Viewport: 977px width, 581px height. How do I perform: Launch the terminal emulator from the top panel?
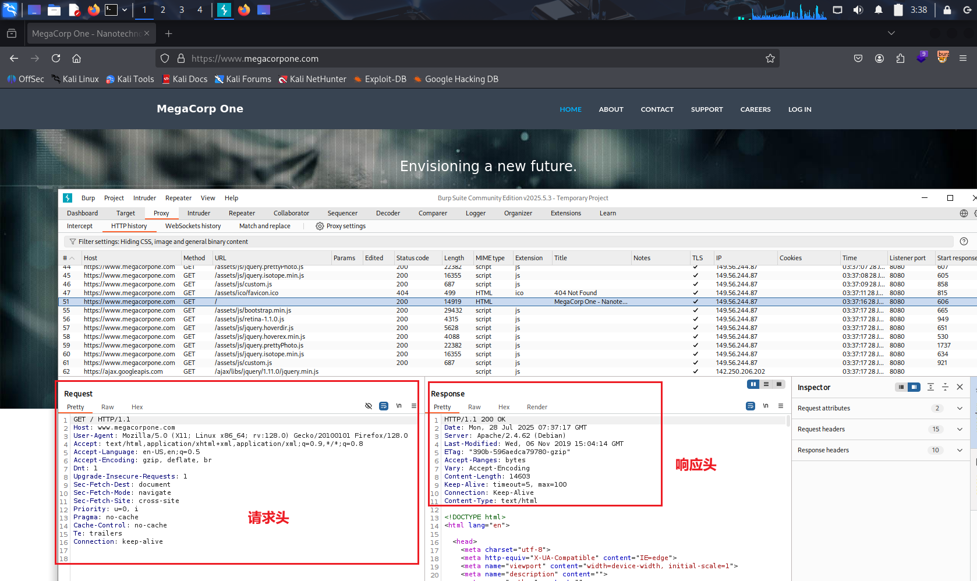pyautogui.click(x=111, y=9)
